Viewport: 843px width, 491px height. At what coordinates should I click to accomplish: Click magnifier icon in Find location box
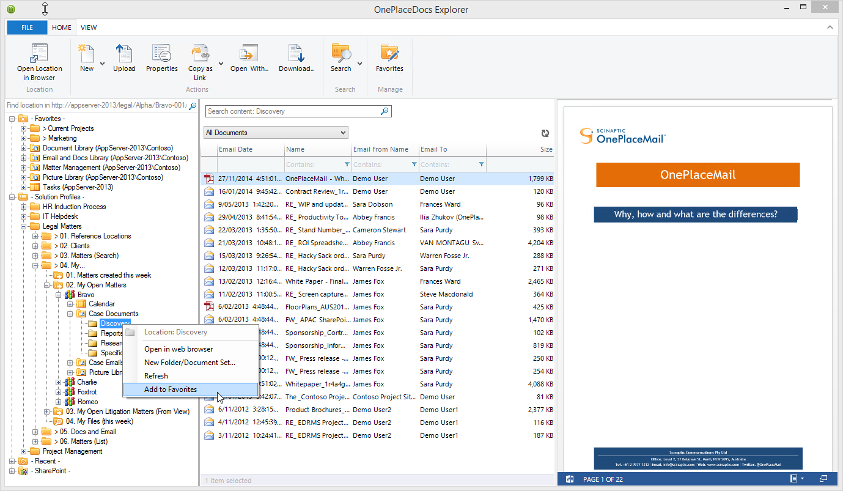tap(193, 106)
